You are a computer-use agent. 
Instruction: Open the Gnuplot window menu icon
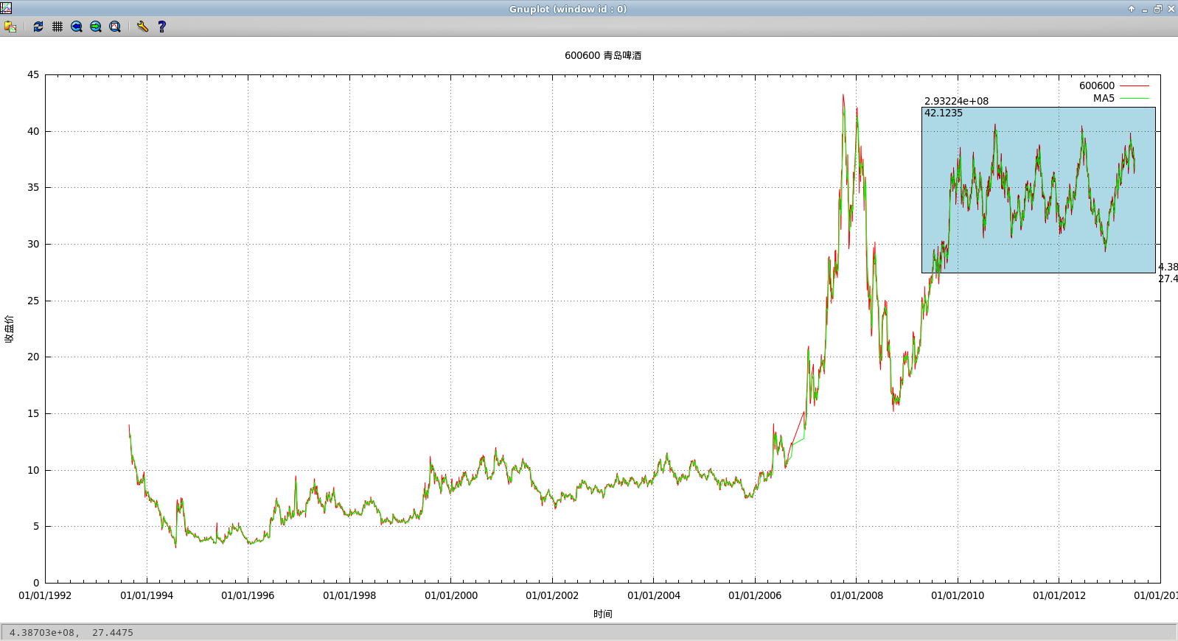(x=6, y=8)
